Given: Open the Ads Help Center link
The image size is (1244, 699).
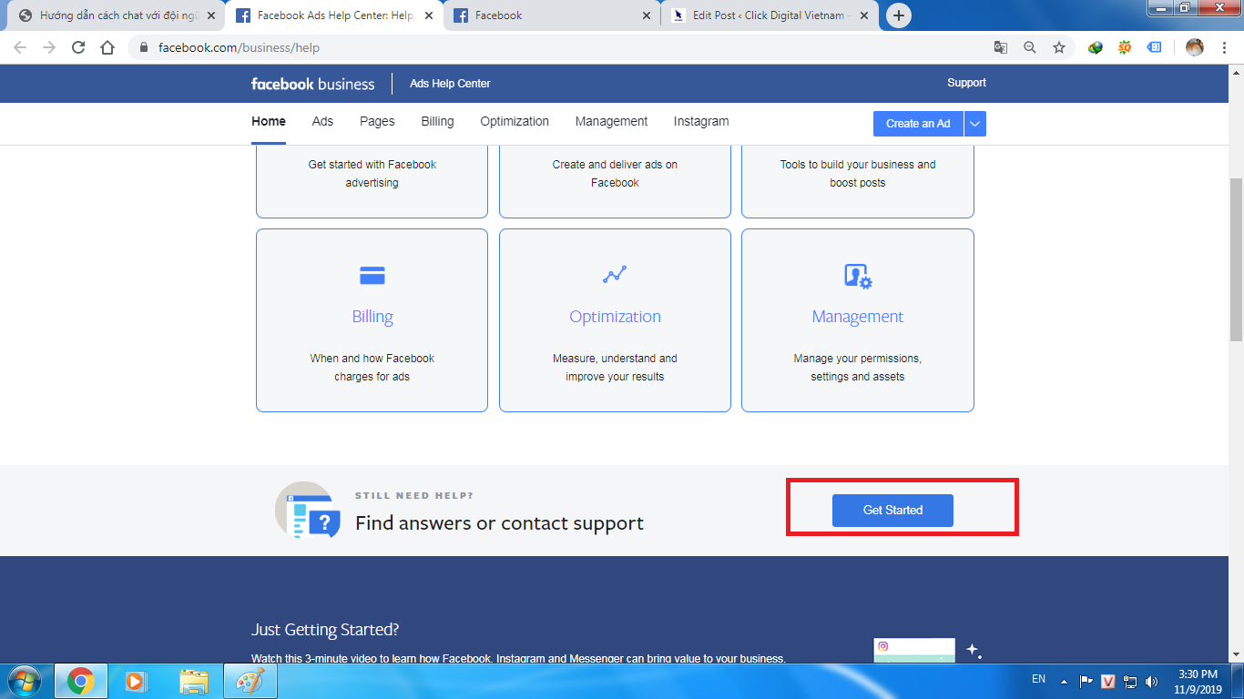Looking at the screenshot, I should 450,84.
